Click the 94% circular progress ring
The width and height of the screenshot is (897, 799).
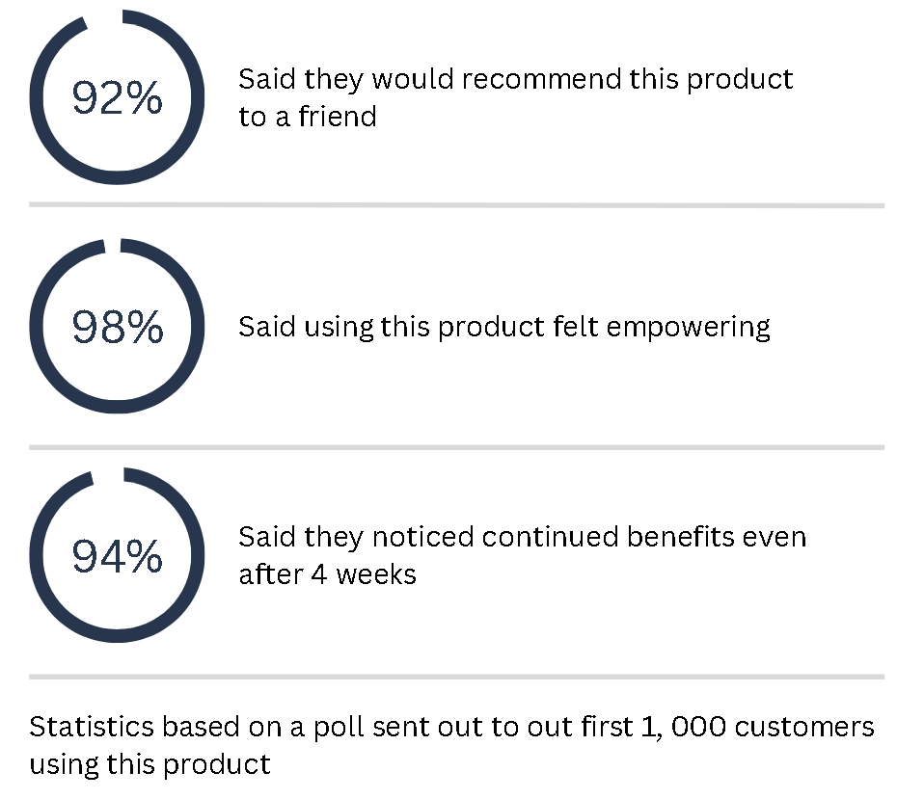pyautogui.click(x=117, y=555)
